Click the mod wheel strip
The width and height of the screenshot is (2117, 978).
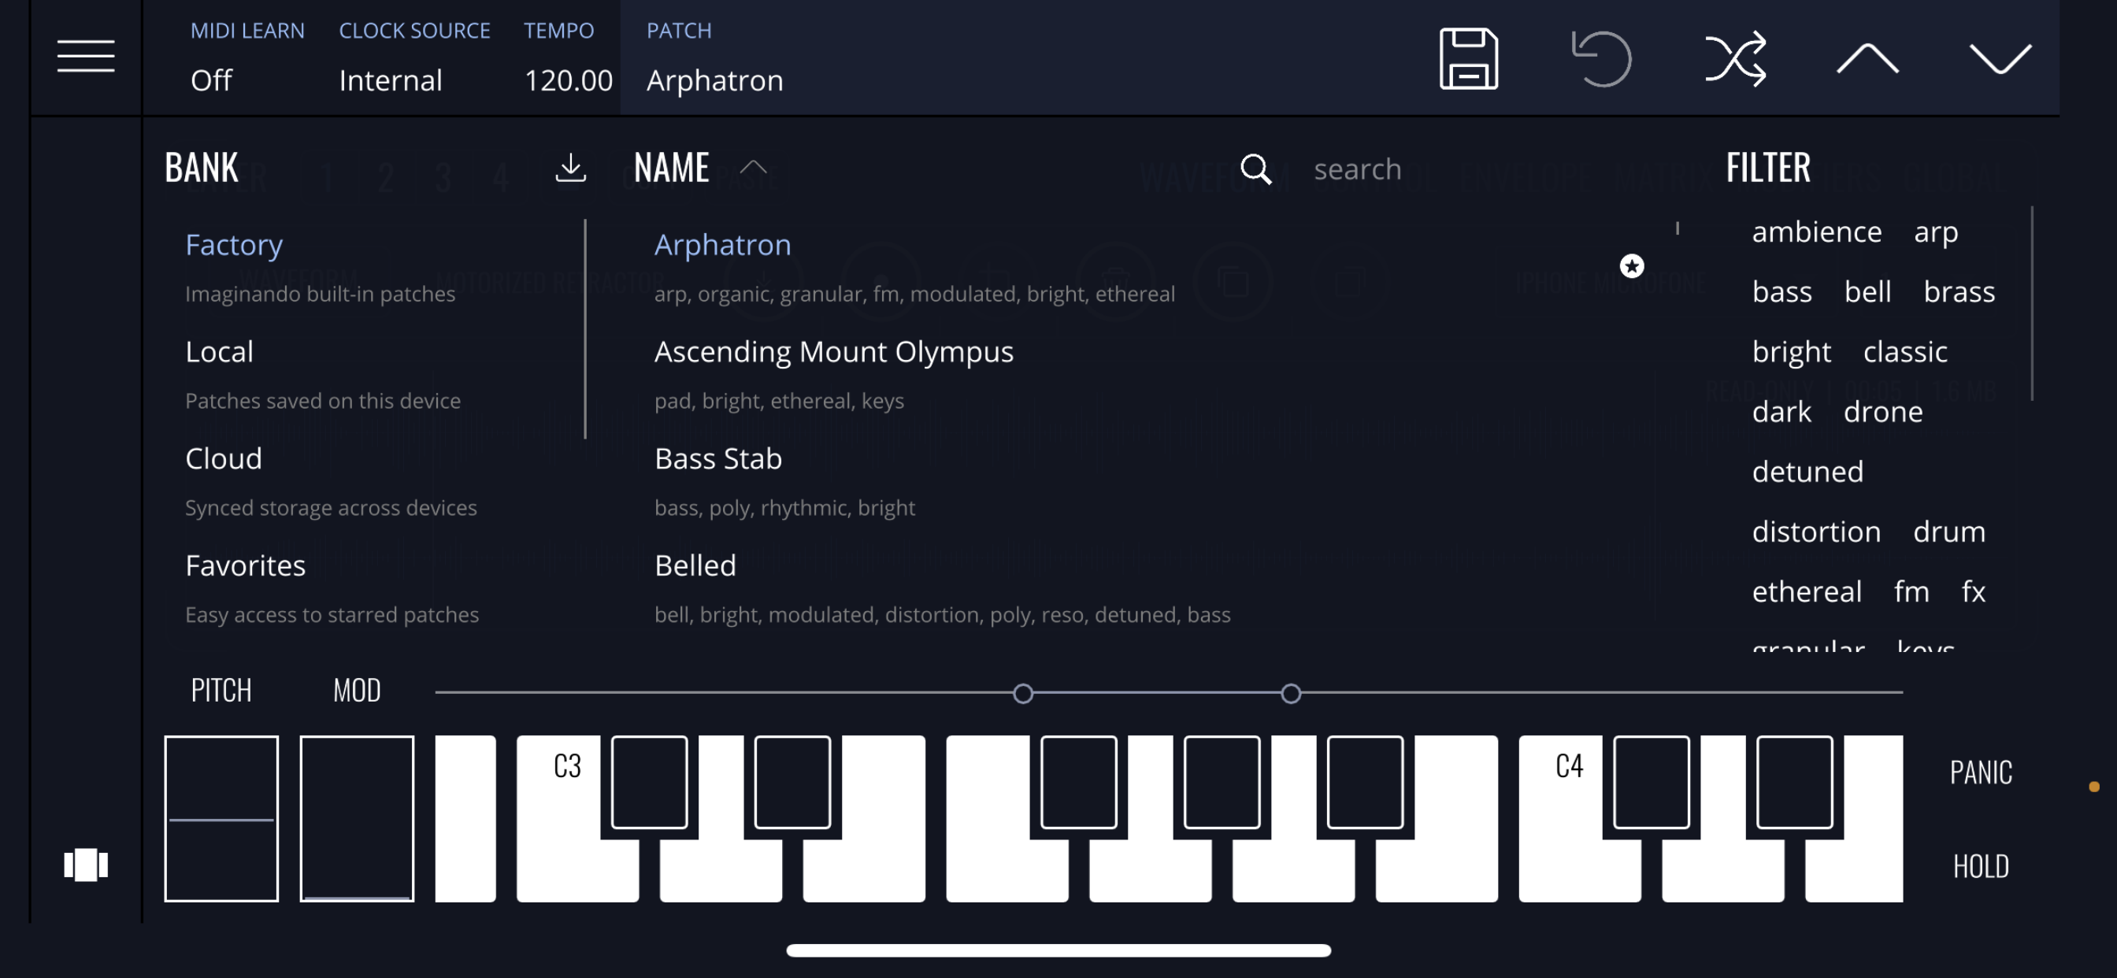pos(357,819)
